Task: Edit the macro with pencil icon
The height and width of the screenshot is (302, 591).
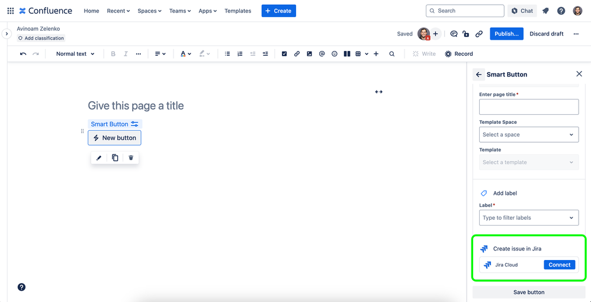Action: (99, 158)
